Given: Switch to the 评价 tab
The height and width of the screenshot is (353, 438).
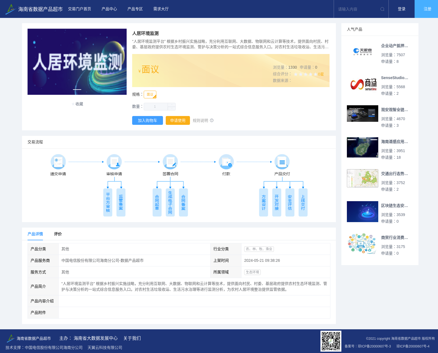Looking at the screenshot, I should 58,234.
